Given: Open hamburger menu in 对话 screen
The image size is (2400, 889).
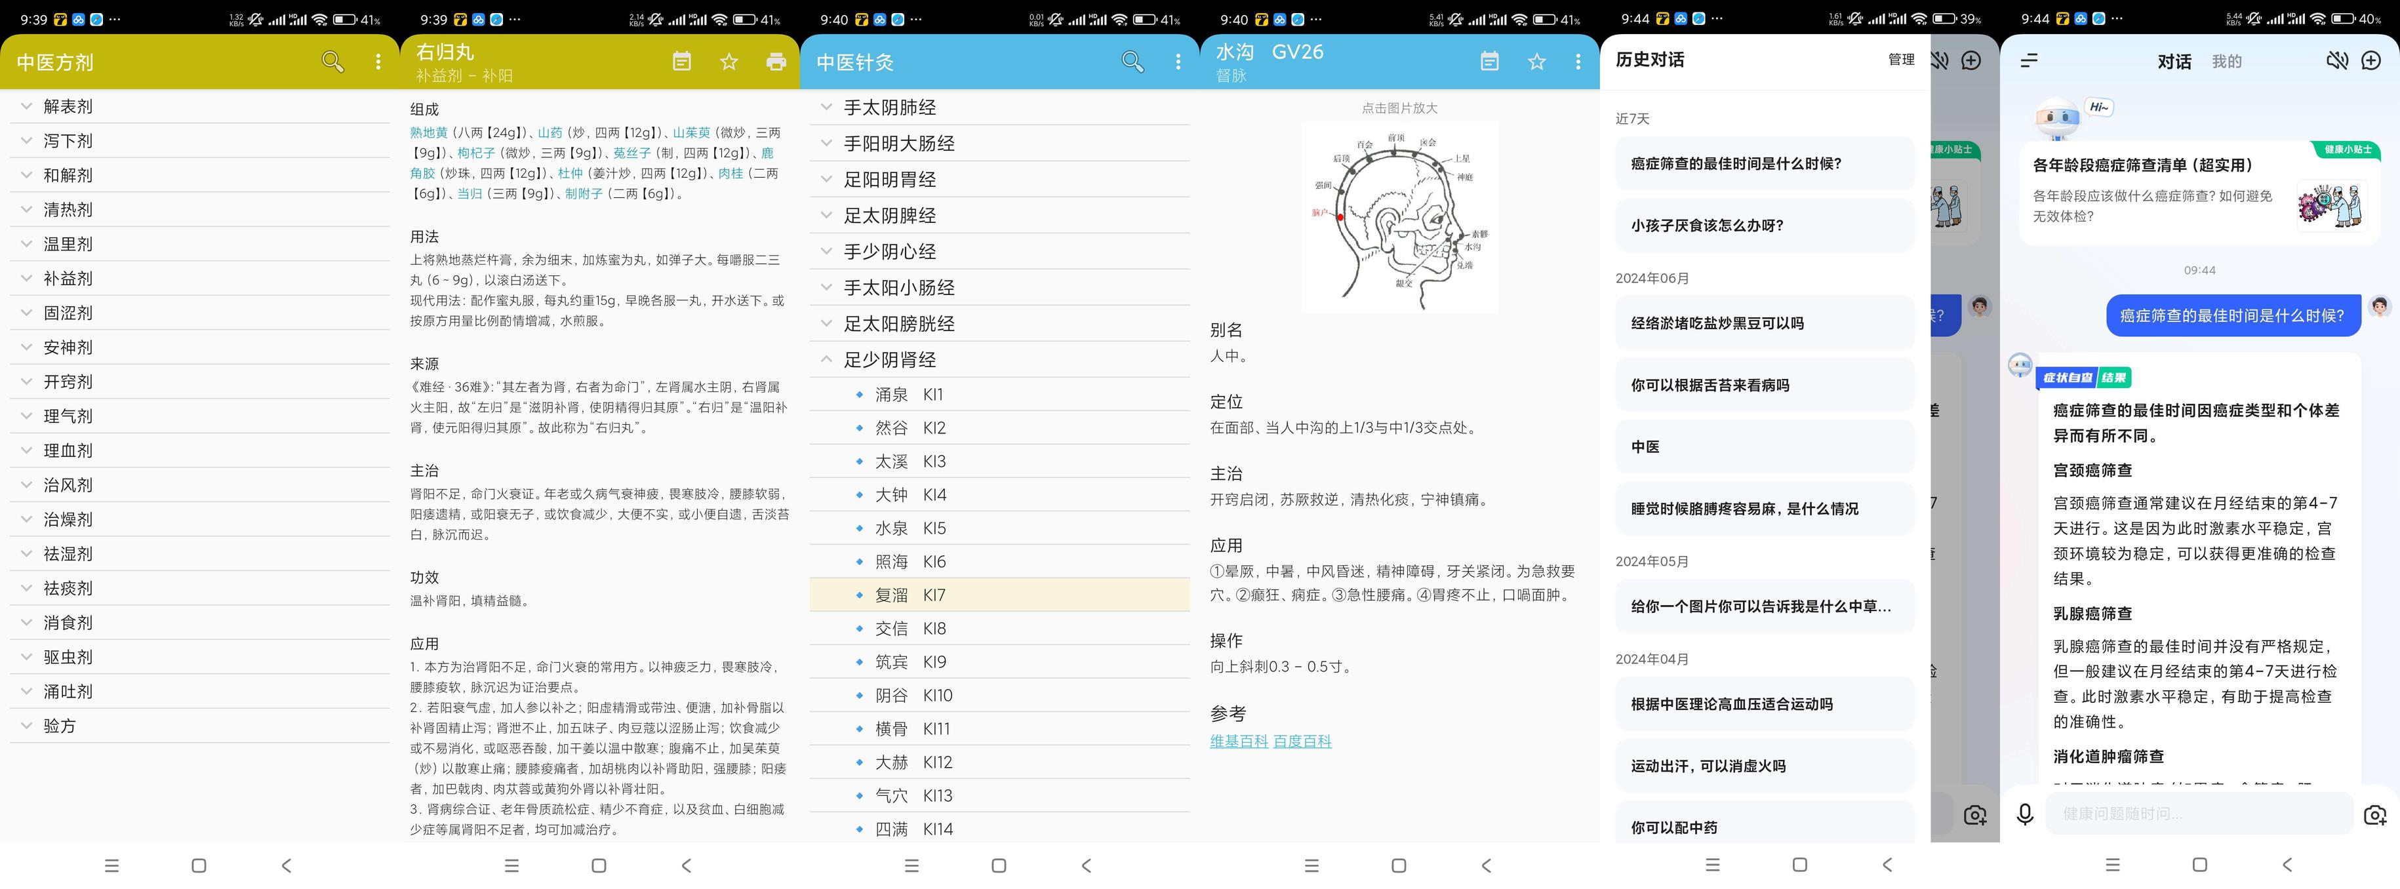Looking at the screenshot, I should click(x=2030, y=60).
